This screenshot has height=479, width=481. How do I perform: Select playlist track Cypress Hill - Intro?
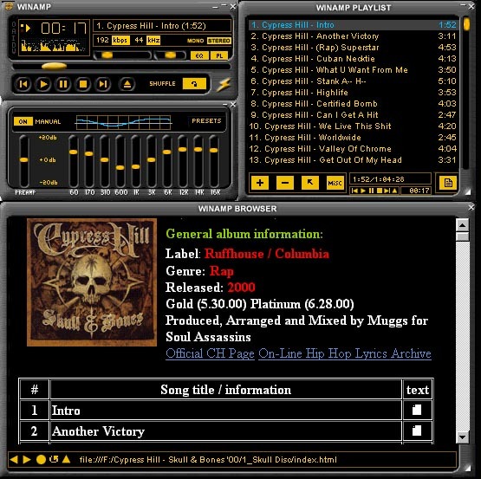354,25
